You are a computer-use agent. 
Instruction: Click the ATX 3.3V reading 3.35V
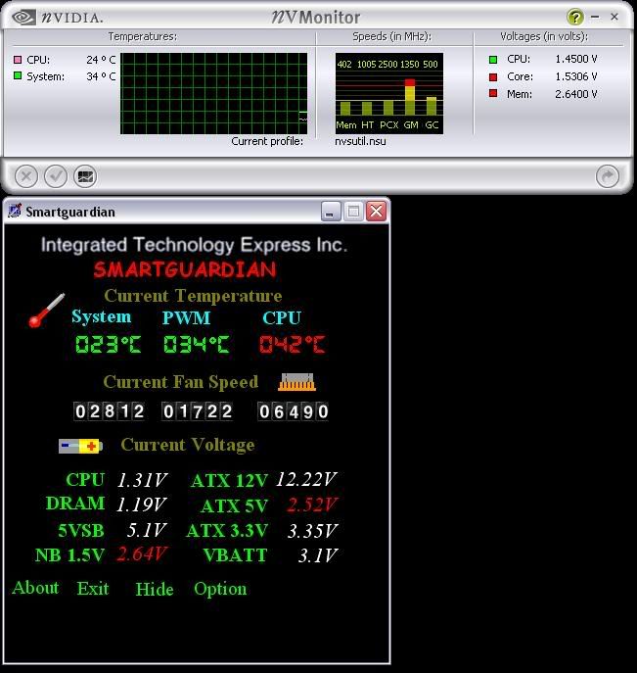point(313,531)
